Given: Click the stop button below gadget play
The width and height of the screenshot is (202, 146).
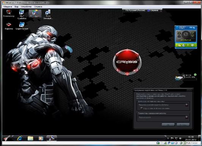Looking at the screenshot, I should (179, 36).
